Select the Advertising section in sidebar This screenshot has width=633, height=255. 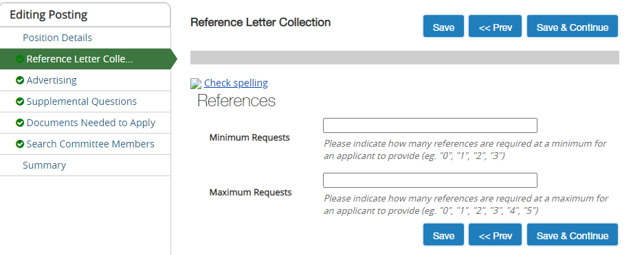[52, 80]
